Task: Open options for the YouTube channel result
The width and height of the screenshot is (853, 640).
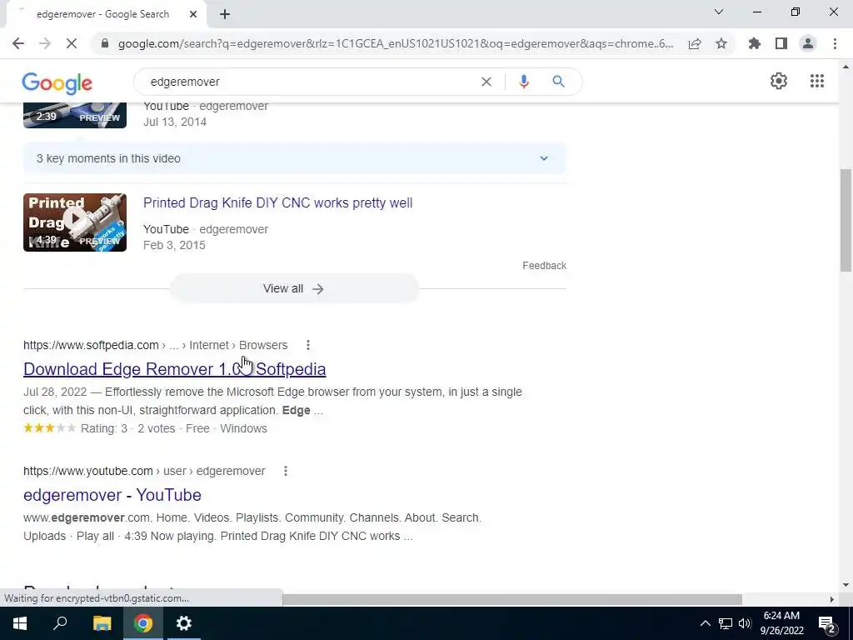Action: [x=286, y=471]
